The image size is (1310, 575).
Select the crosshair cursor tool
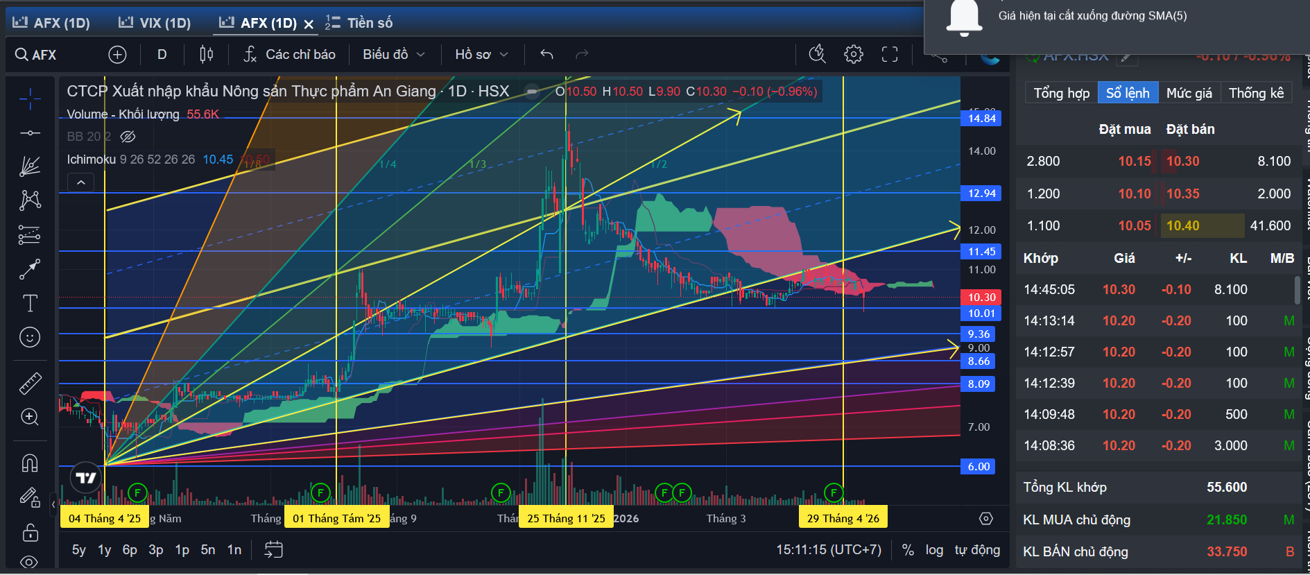pyautogui.click(x=30, y=99)
